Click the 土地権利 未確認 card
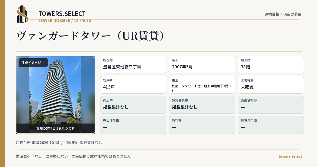The width and height of the screenshot is (318, 167). click(x=271, y=85)
